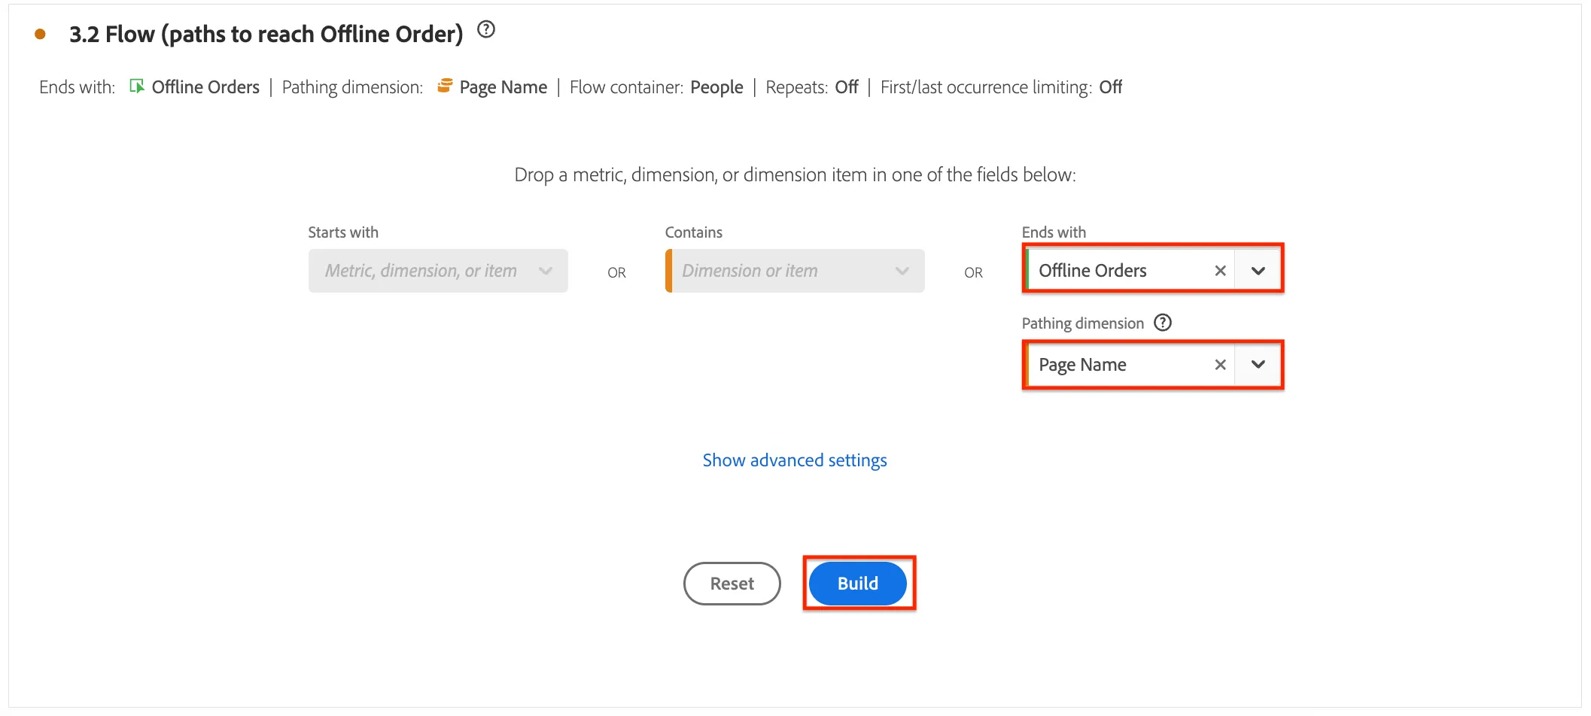Viewport: 1591px width, 716px height.
Task: Click the Pathing dimension help icon
Action: (1163, 323)
